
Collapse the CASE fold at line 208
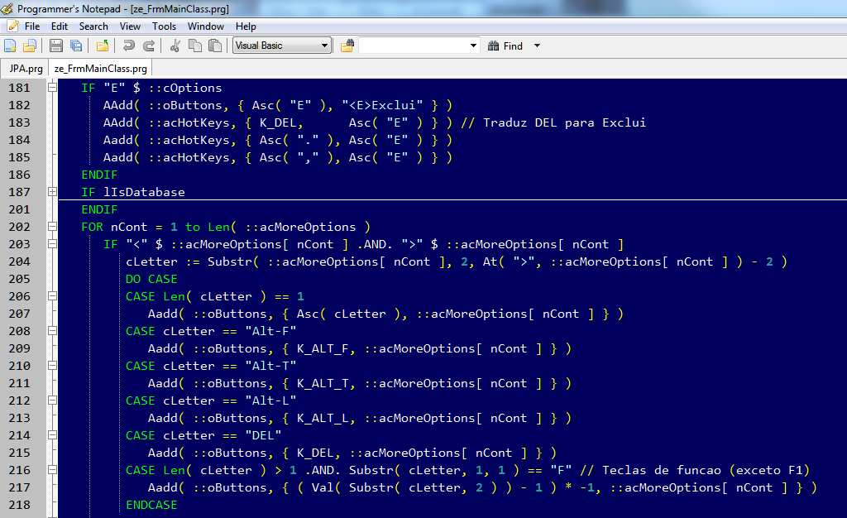tap(52, 330)
